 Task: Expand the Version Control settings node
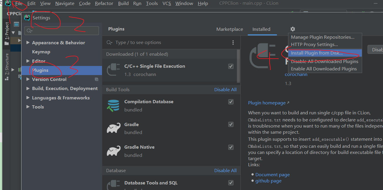(28, 79)
